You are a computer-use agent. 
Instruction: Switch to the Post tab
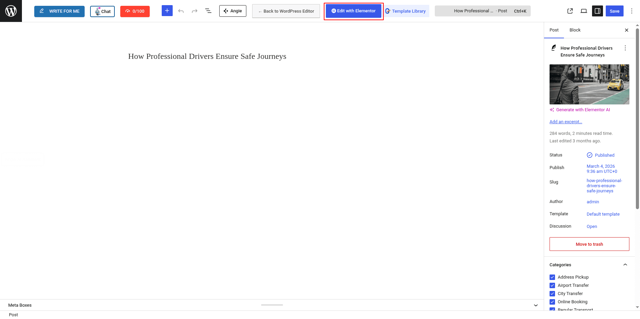tap(554, 30)
